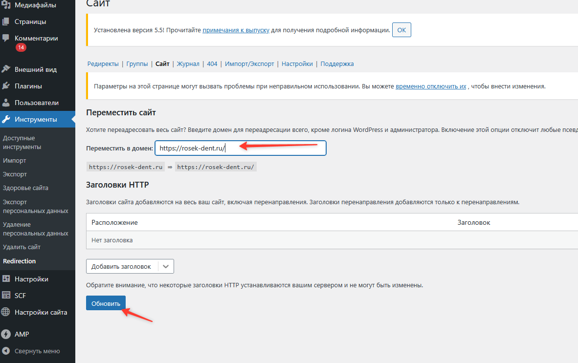Click the AMP lightning bolt icon
578x363 pixels.
tap(6, 334)
